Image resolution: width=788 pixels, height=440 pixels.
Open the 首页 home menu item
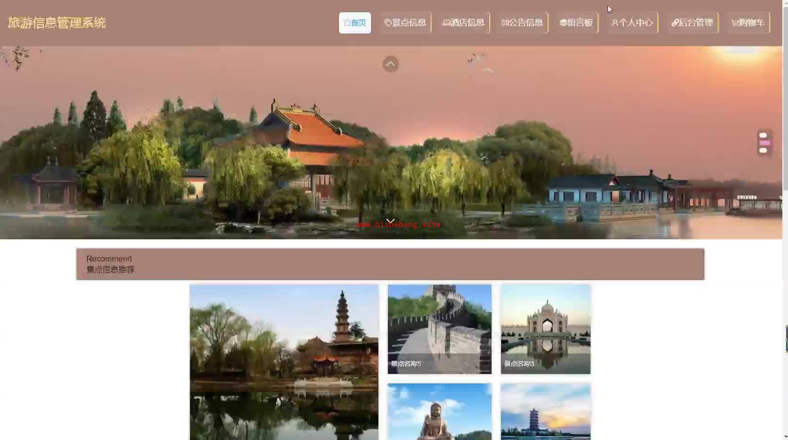tap(355, 23)
